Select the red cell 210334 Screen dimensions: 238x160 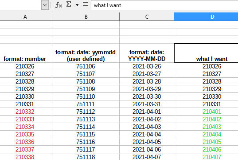click(25, 127)
